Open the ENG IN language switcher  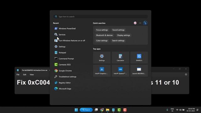(172, 110)
